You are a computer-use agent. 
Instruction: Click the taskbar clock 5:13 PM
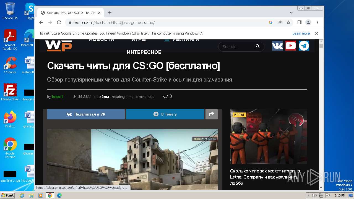click(x=340, y=195)
